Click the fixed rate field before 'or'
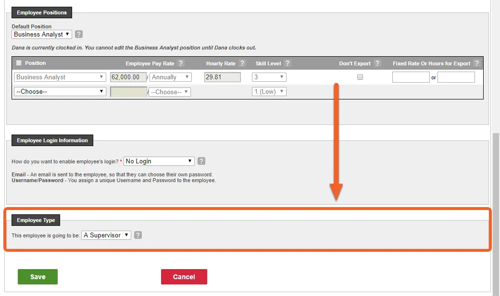Viewport: 500px width, 296px height. pos(411,77)
